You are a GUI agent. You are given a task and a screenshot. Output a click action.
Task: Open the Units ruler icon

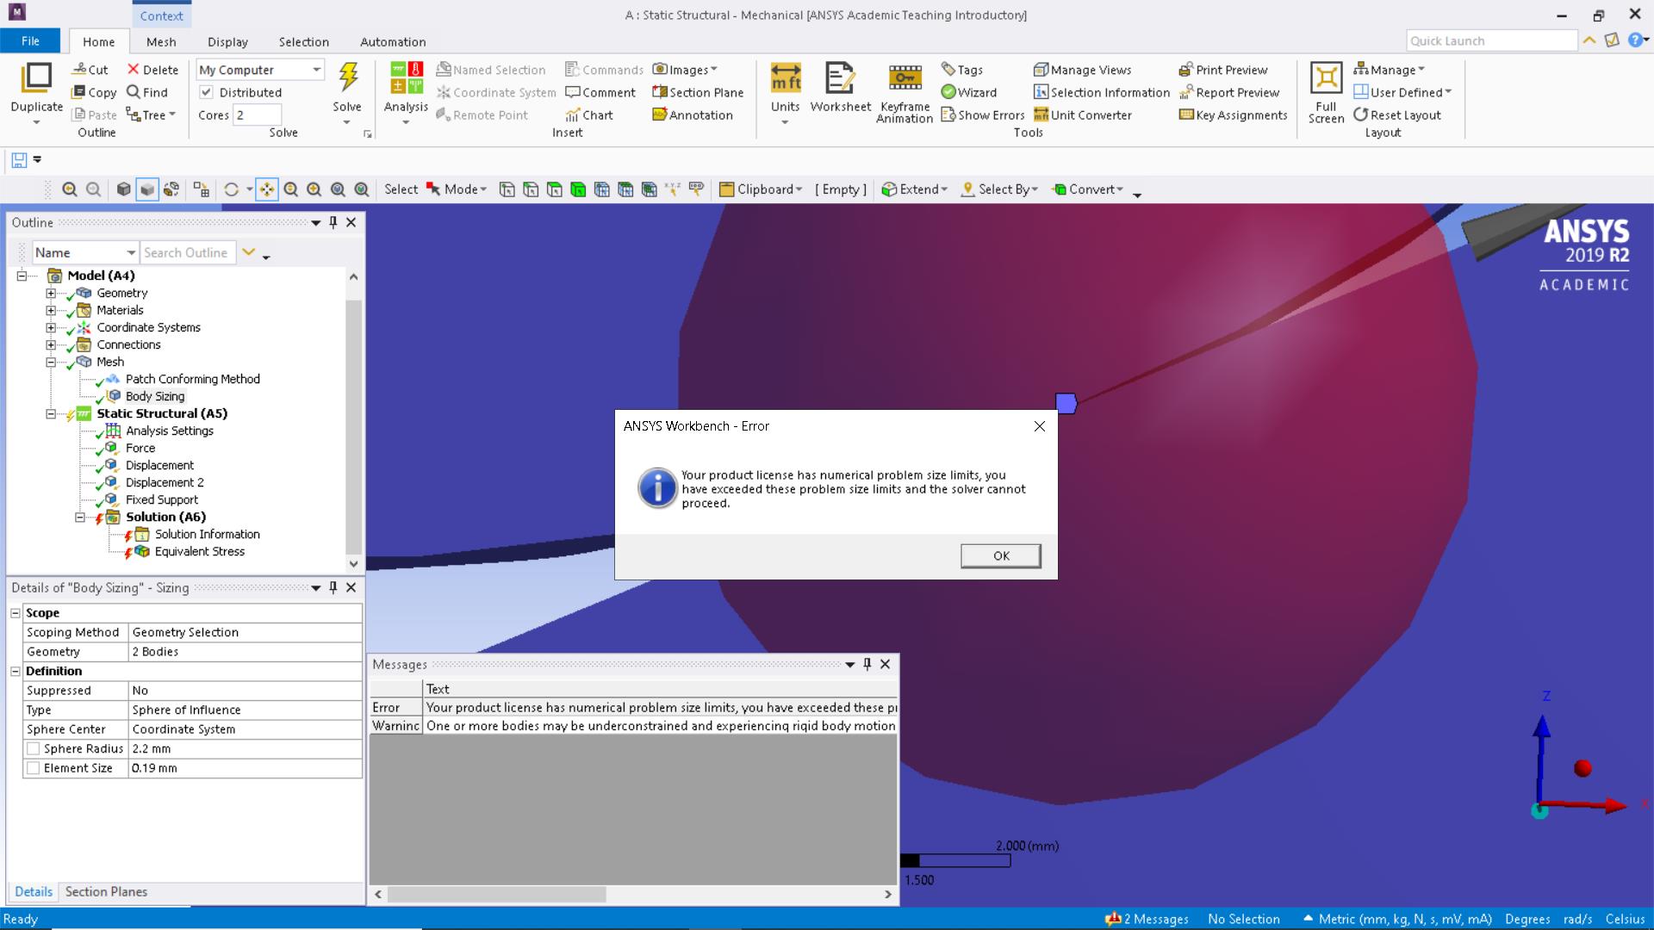click(785, 78)
